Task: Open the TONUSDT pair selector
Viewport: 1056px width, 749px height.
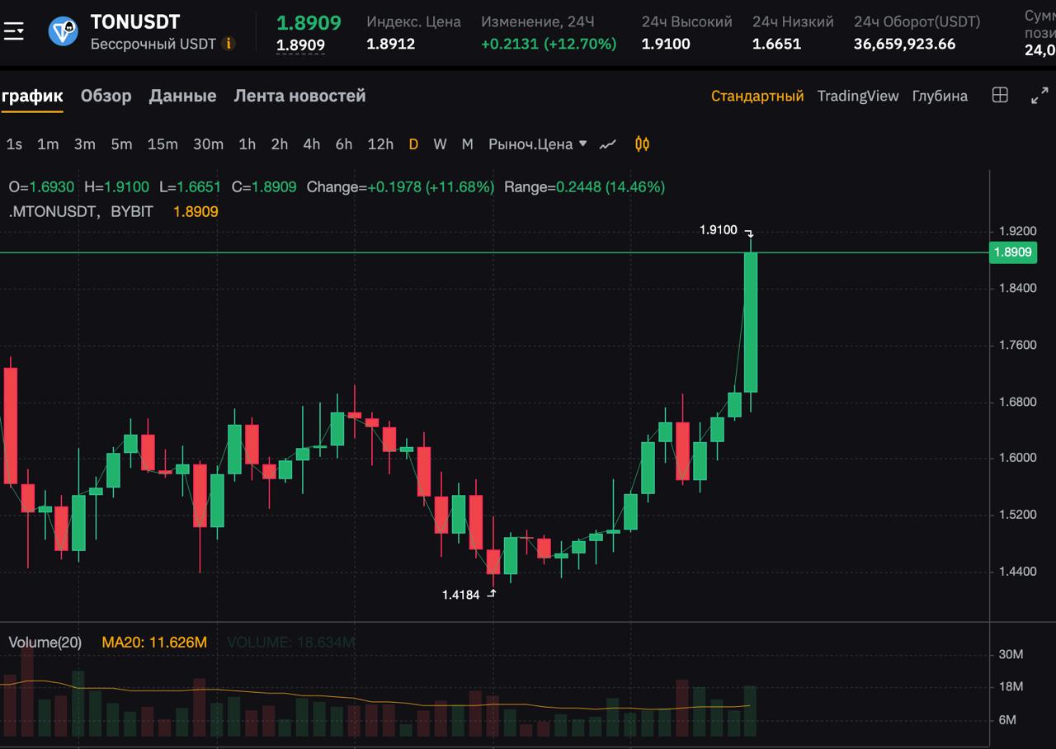Action: 135,21
